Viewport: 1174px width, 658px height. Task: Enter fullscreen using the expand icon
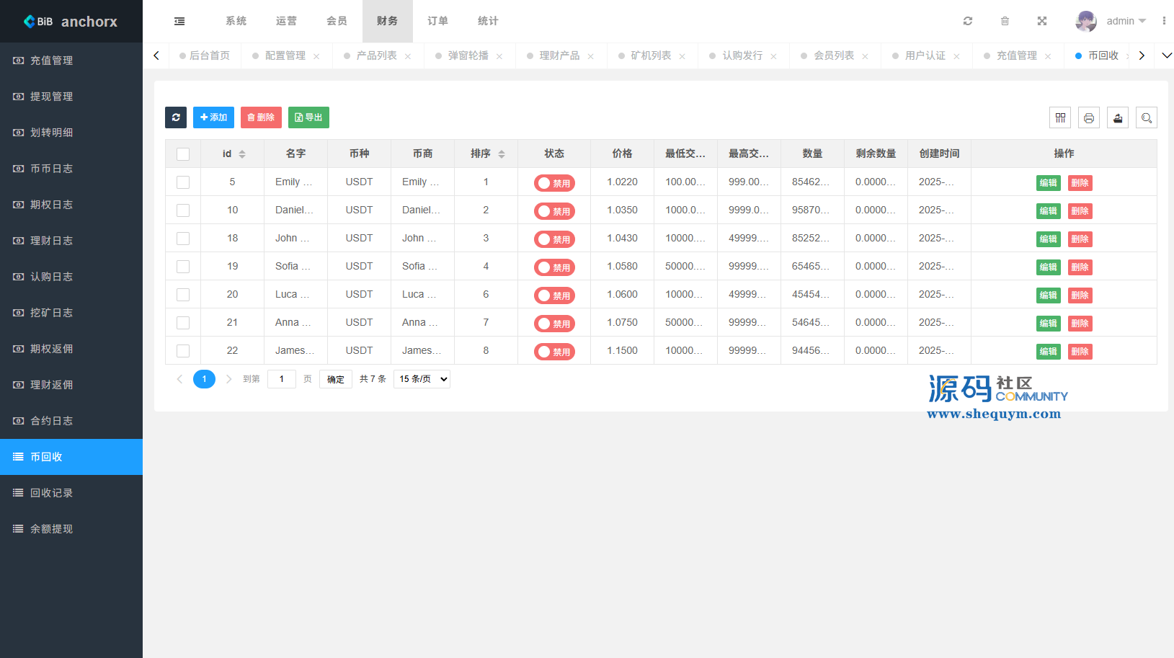tap(1042, 21)
